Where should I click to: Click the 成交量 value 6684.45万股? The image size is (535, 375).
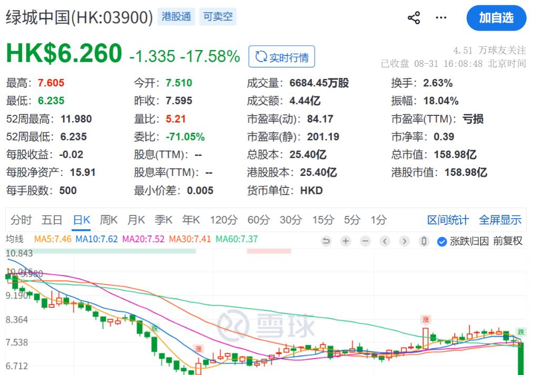tap(319, 83)
